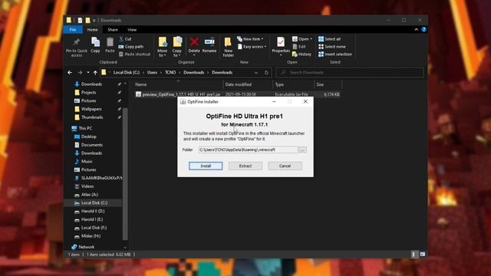Click Select none in ribbon

[332, 47]
